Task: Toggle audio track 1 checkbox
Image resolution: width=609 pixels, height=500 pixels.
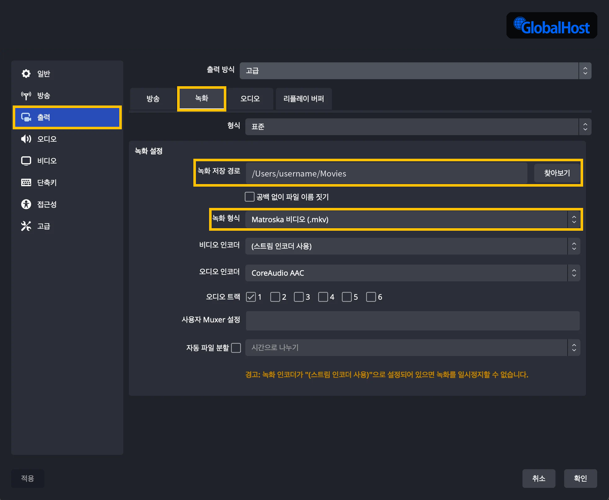Action: point(251,297)
